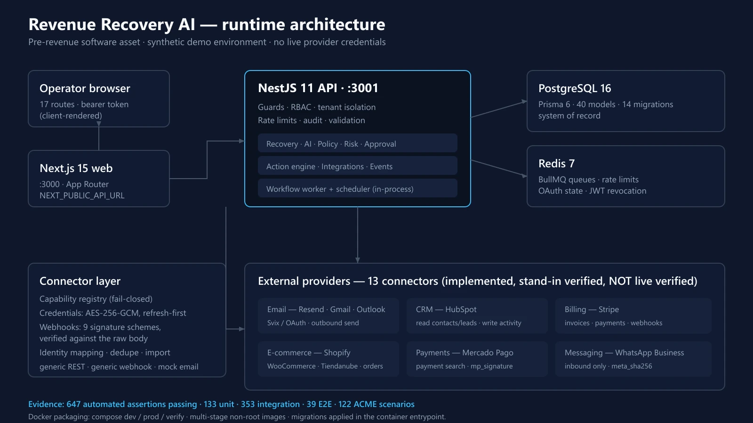Open the "Messaging — WhatsApp Business" card
The height and width of the screenshot is (423, 753).
[633, 359]
